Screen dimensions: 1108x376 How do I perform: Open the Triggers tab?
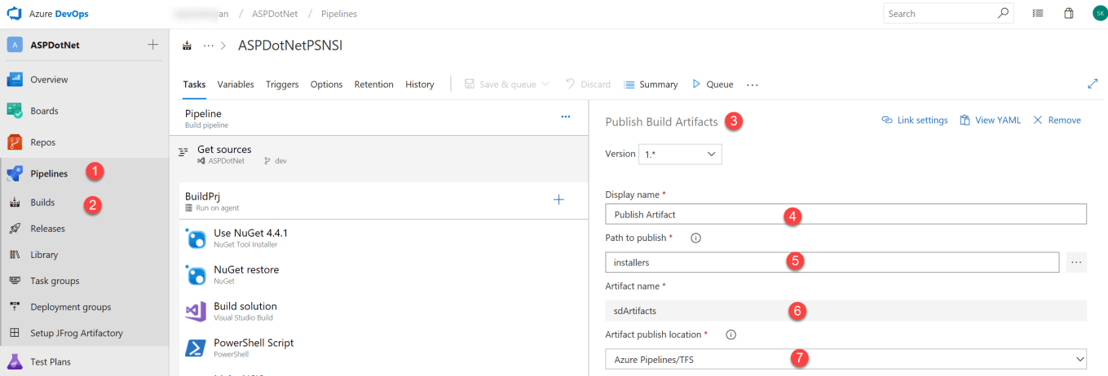[x=282, y=85]
